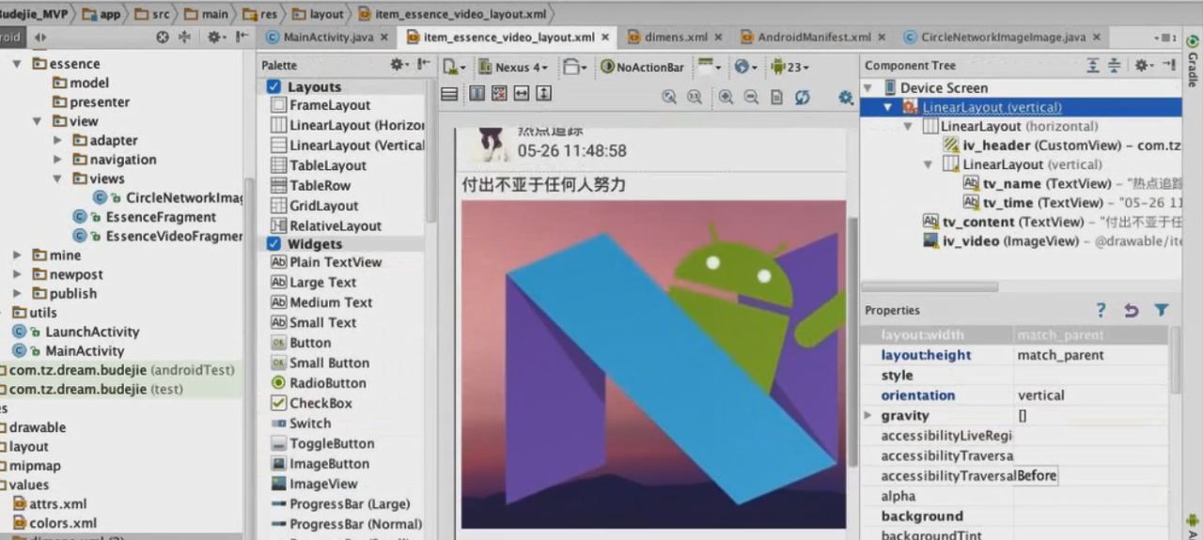Image resolution: width=1203 pixels, height=540 pixels.
Task: Open Component Tree gear settings
Action: coord(1143,65)
